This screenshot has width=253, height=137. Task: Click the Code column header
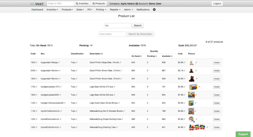pos(33,54)
